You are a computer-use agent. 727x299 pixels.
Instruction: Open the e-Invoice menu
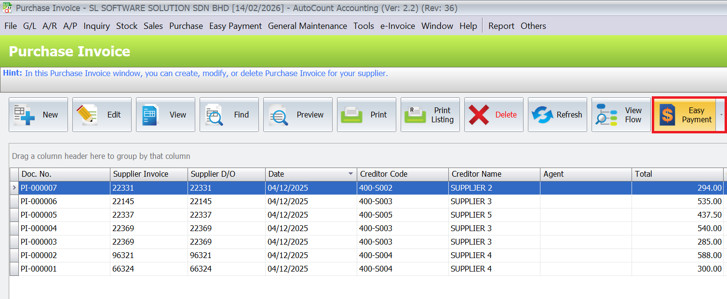[397, 26]
